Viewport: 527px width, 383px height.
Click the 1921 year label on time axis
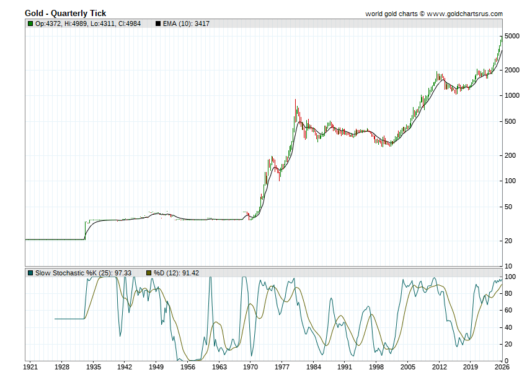click(x=30, y=367)
